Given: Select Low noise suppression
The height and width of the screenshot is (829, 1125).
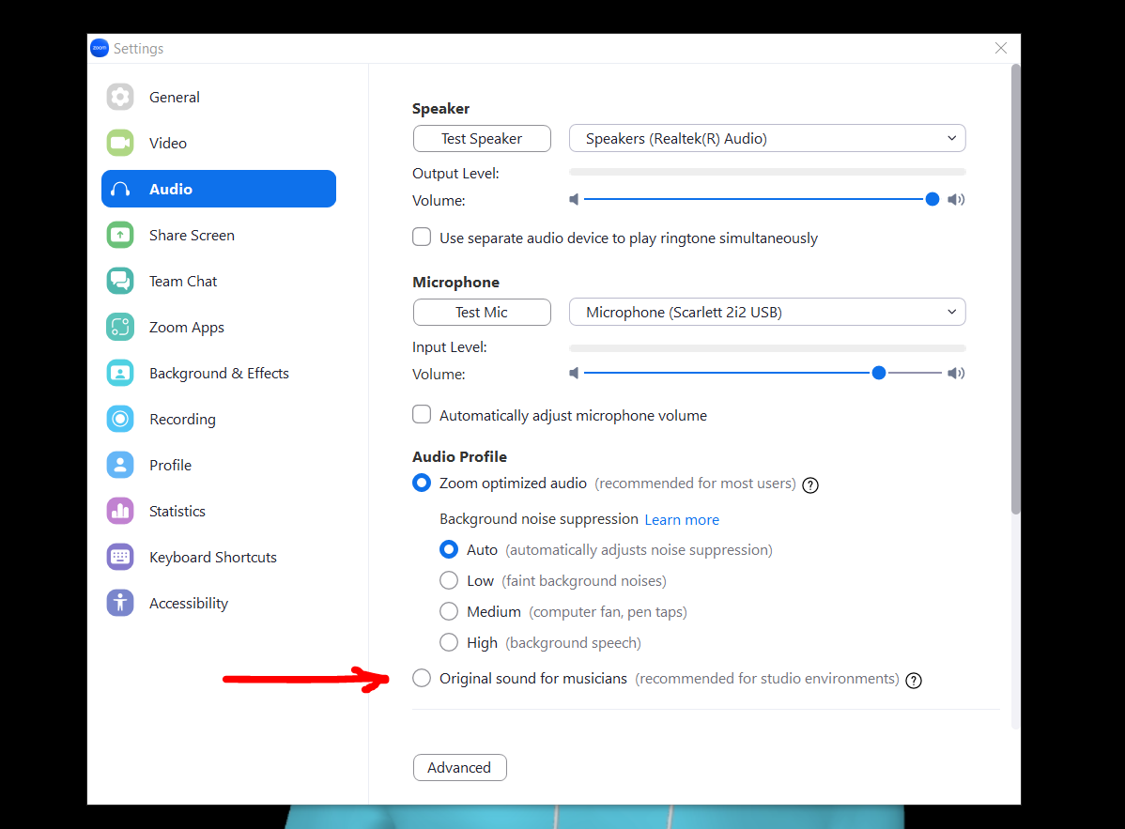Looking at the screenshot, I should 449,580.
